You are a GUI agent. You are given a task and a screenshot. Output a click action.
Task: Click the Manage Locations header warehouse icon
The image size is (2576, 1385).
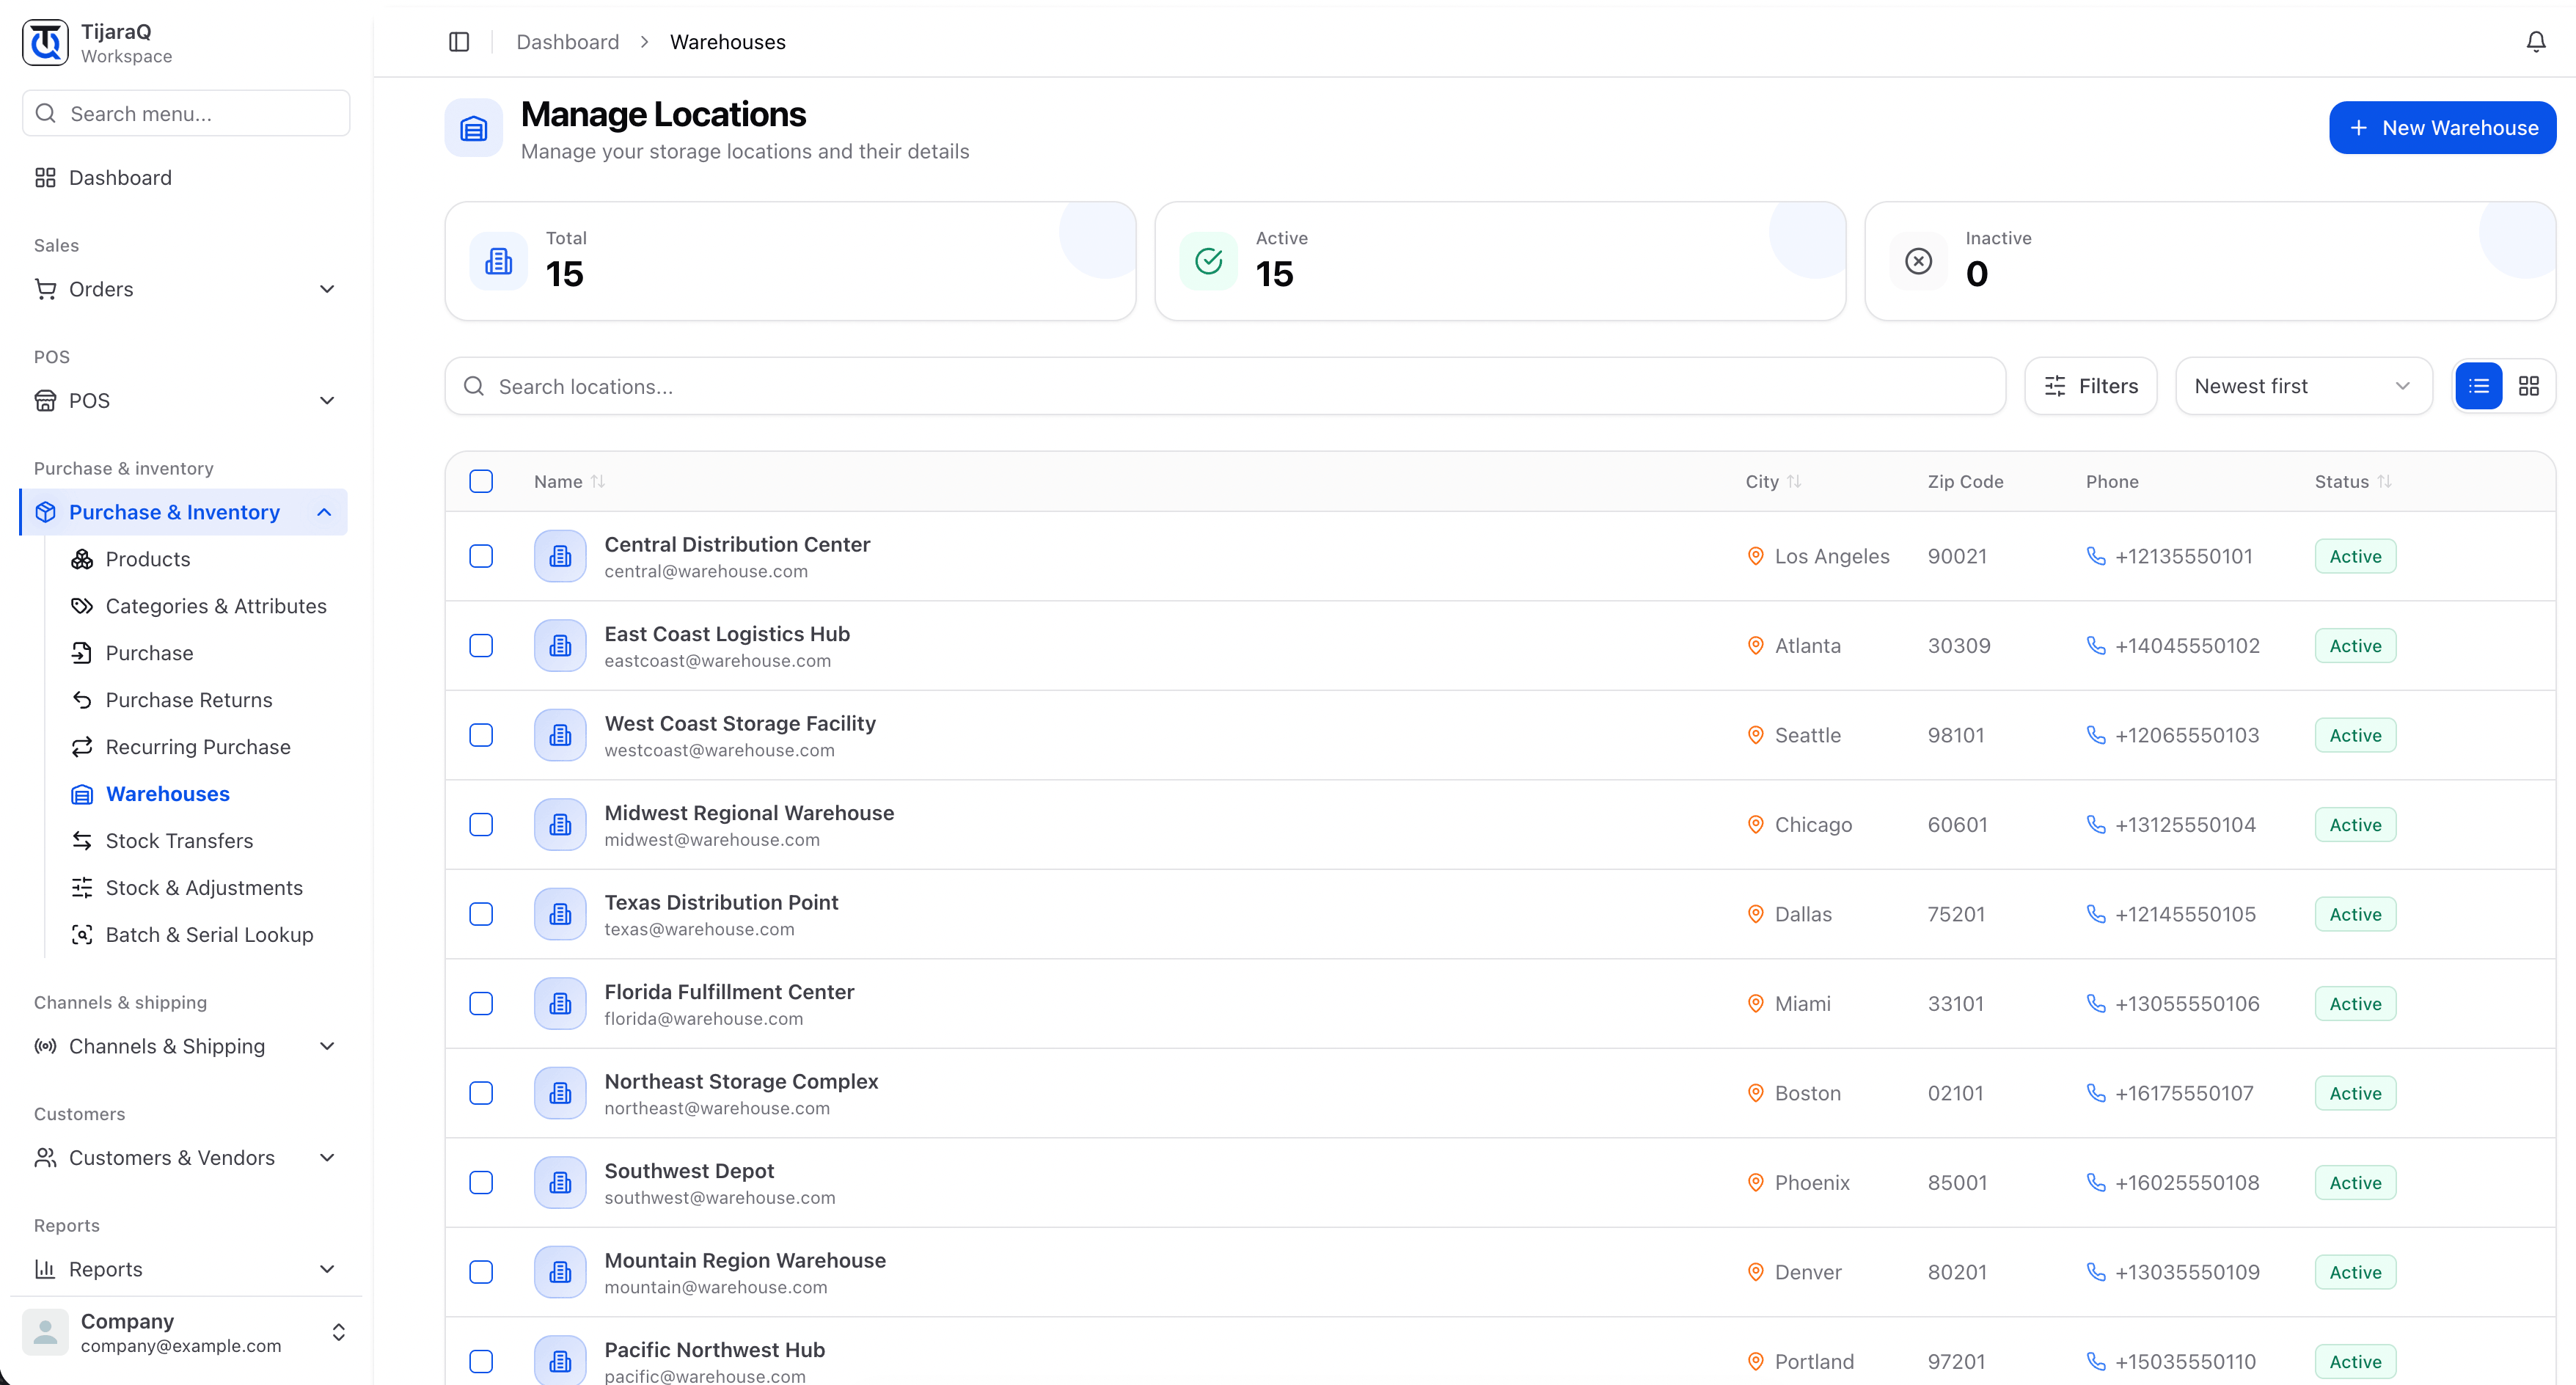[x=474, y=128]
